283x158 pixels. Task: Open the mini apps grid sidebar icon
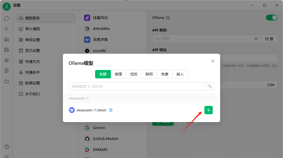pyautogui.click(x=7, y=61)
